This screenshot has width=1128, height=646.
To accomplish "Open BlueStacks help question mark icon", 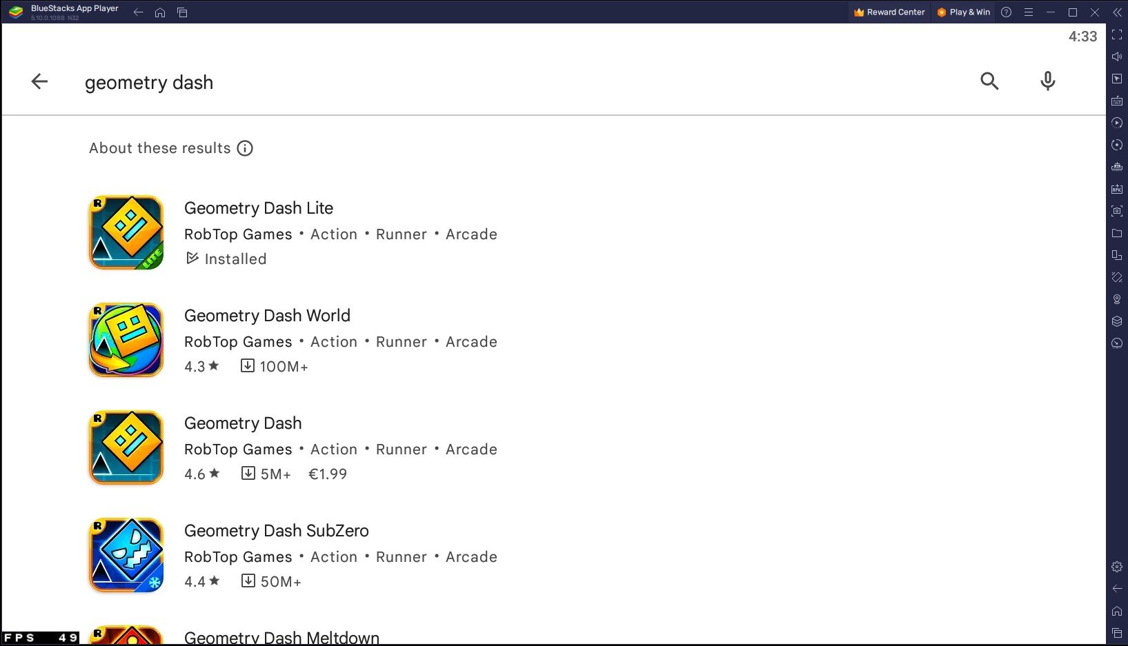I will coord(1006,12).
